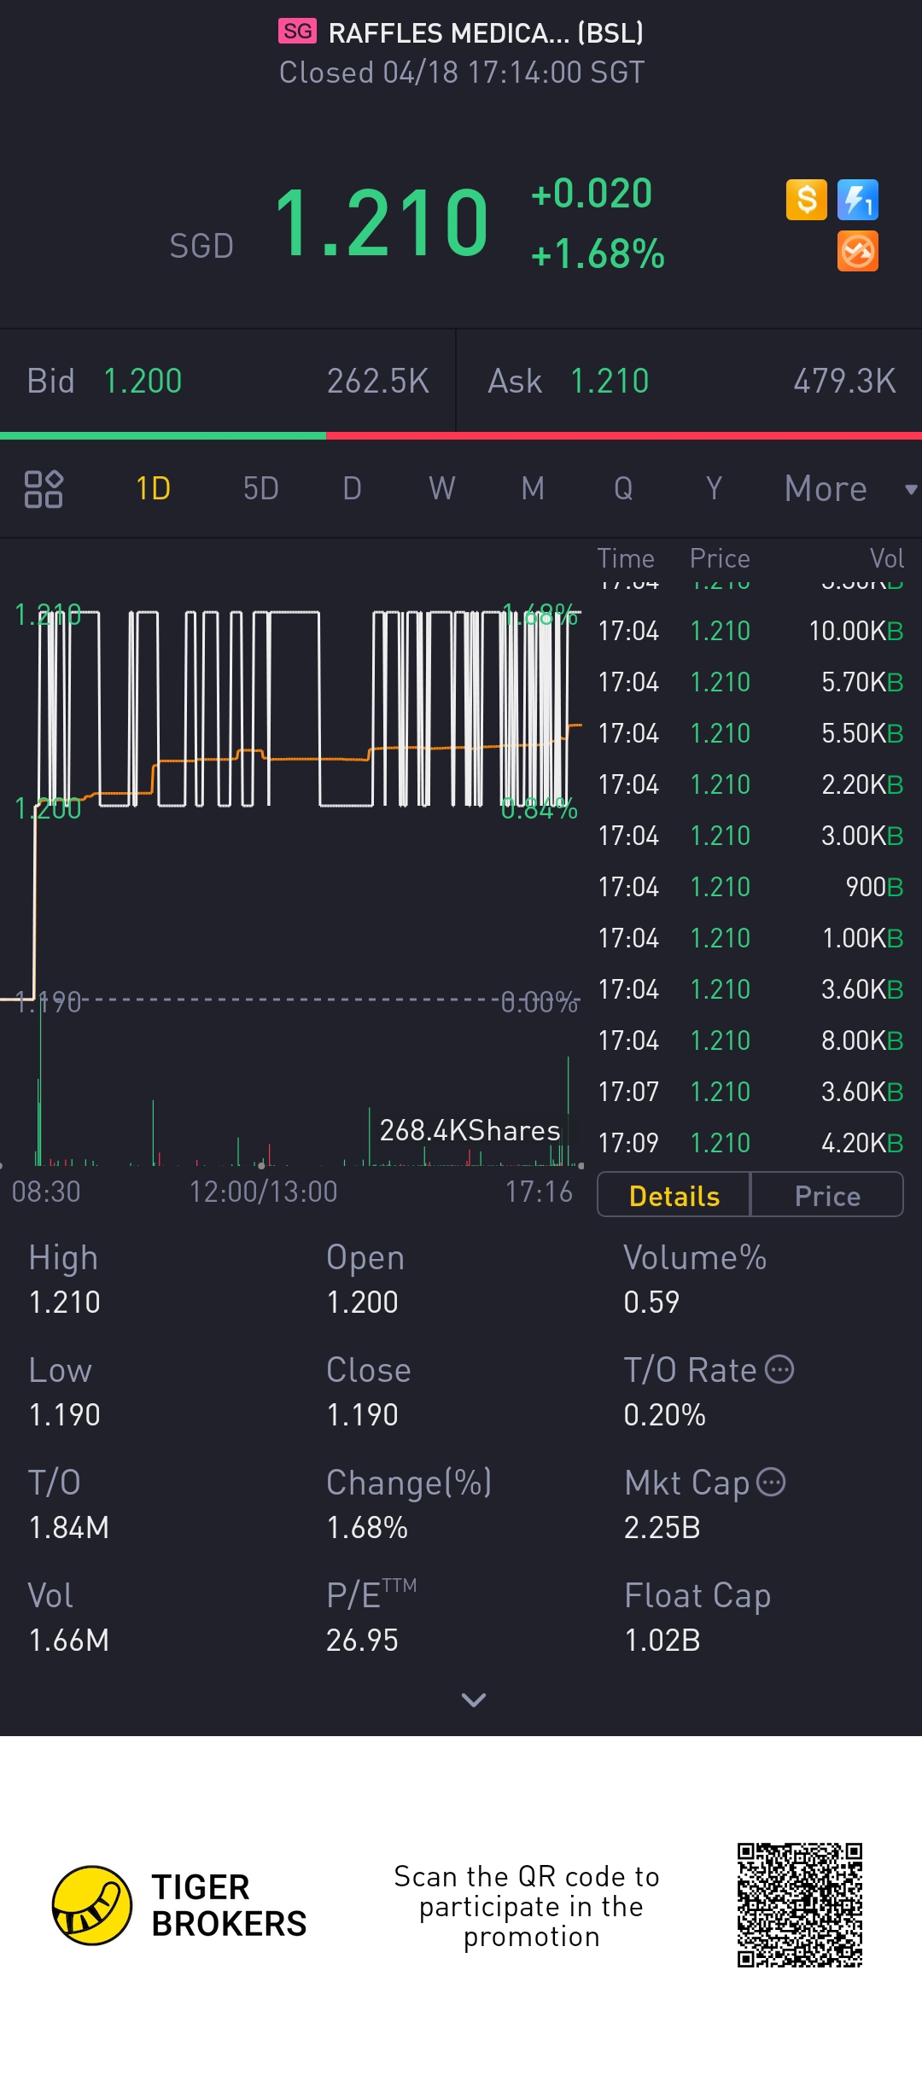Select the 17:09 trade row
Image resolution: width=922 pixels, height=2075 pixels.
click(750, 1143)
